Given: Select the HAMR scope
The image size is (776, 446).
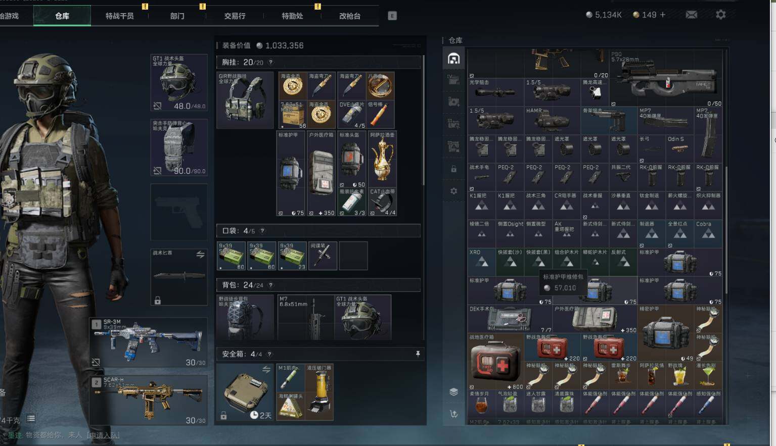Looking at the screenshot, I should (x=553, y=121).
